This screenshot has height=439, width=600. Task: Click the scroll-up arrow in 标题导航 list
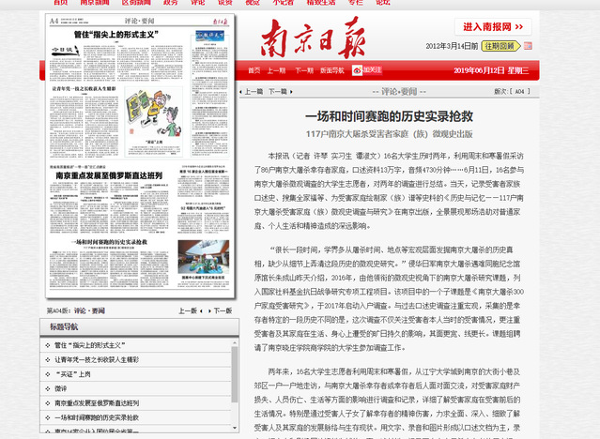[x=234, y=343]
